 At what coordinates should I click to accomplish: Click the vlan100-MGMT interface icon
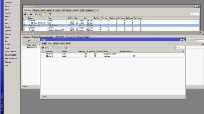point(32,23)
